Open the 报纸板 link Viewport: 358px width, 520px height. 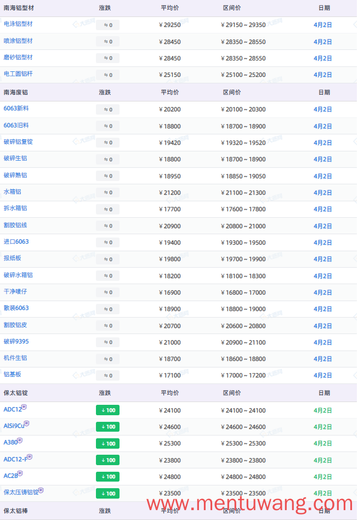[x=12, y=258]
